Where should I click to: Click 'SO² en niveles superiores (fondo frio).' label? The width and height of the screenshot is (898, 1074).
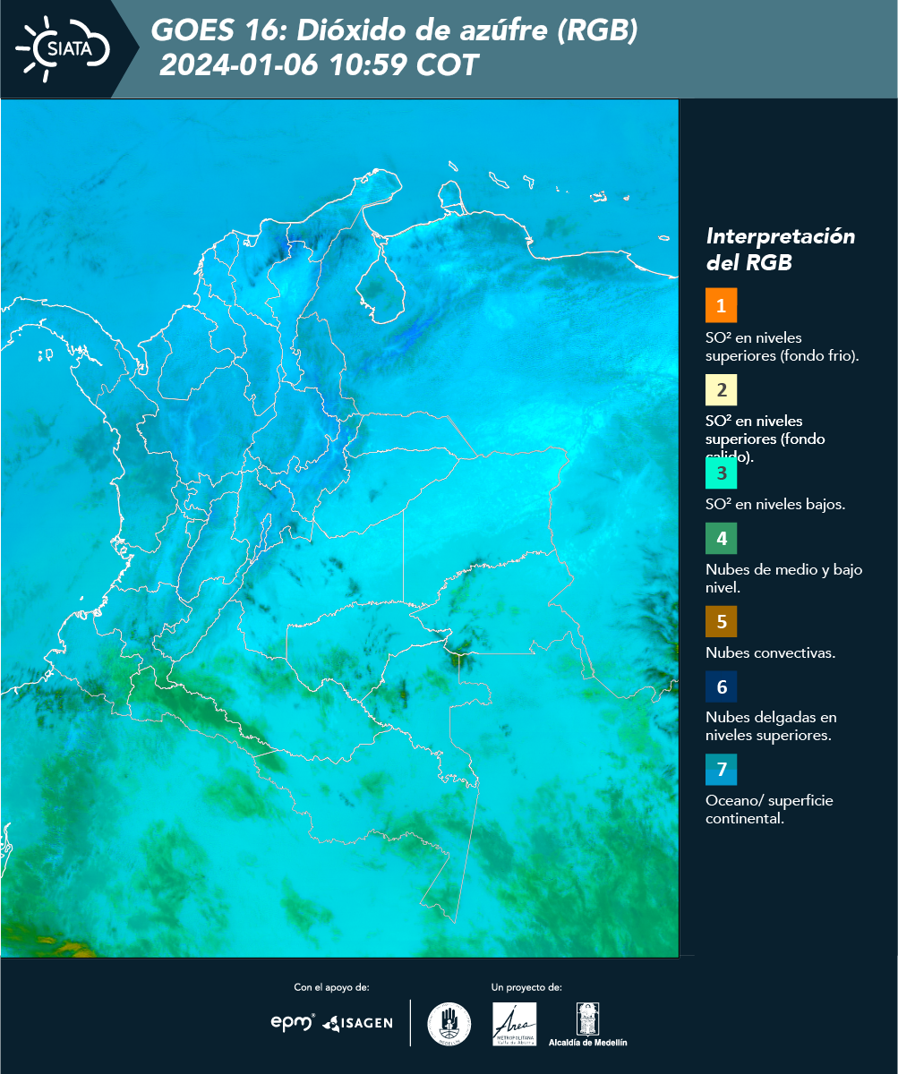click(x=782, y=346)
